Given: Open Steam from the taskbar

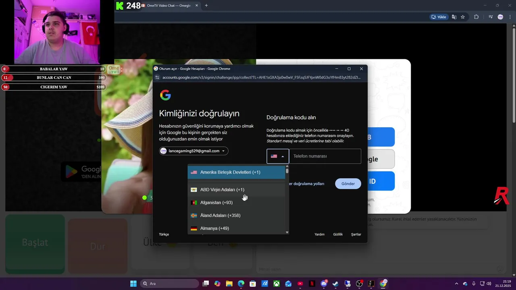Looking at the screenshot, I should [335, 284].
